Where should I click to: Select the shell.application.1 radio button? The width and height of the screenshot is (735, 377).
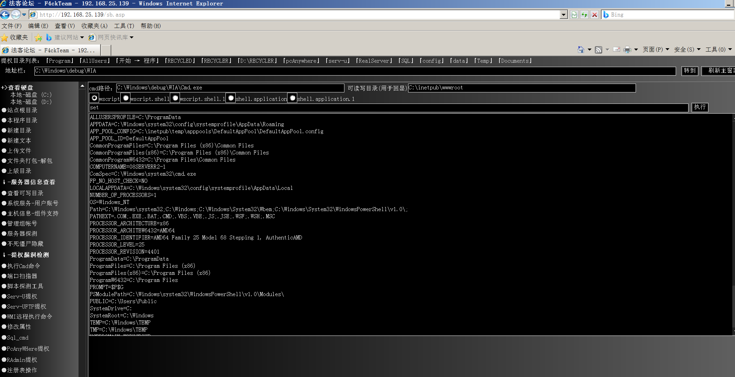pyautogui.click(x=293, y=98)
